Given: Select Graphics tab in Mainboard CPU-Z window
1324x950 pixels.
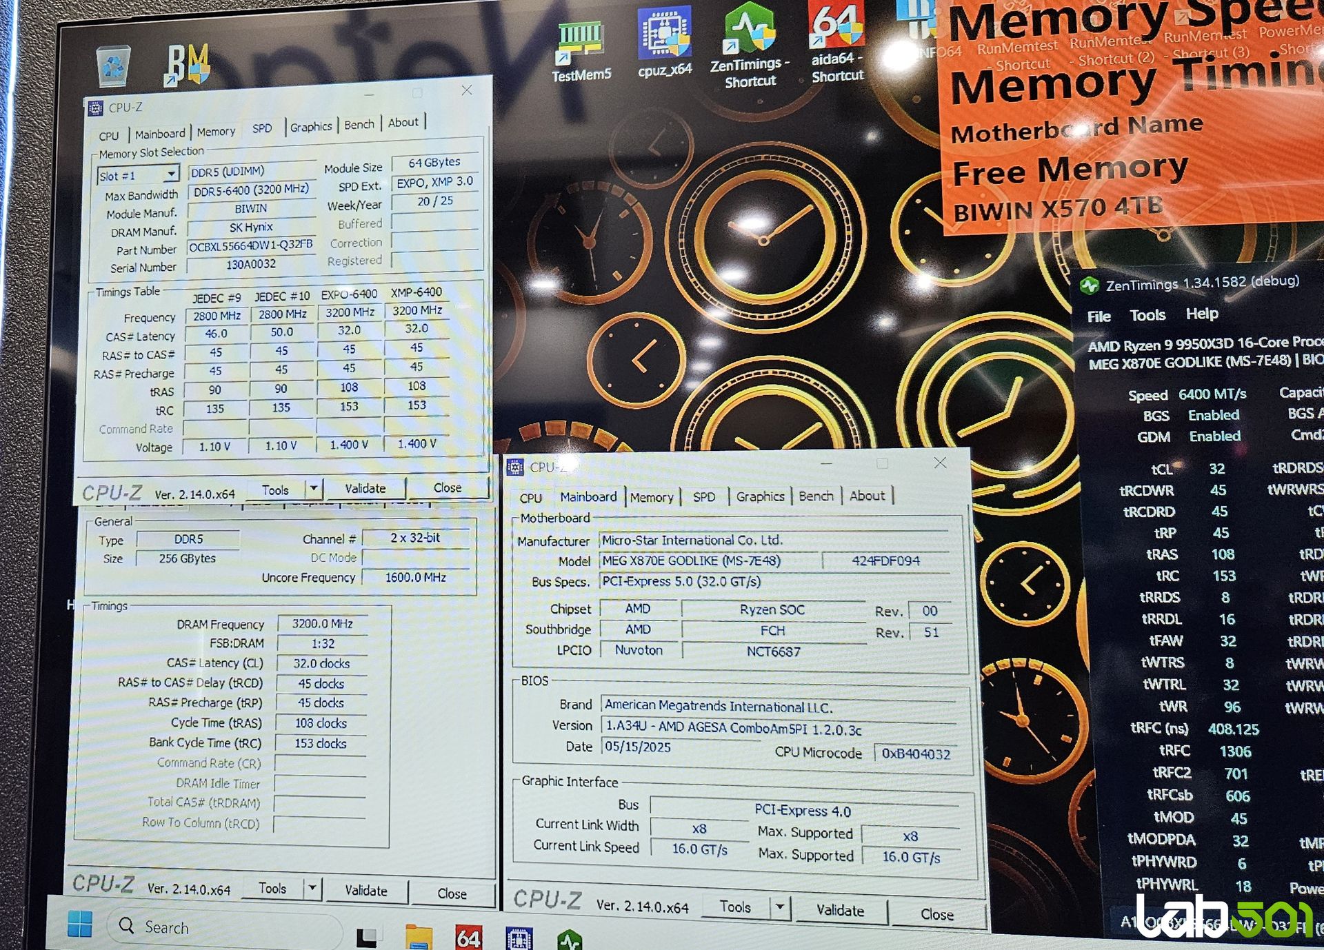Looking at the screenshot, I should pyautogui.click(x=760, y=496).
